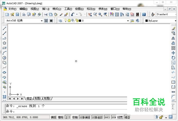Toggle the 正交 ortho mode
178x121 pixels.
click(x=68, y=117)
